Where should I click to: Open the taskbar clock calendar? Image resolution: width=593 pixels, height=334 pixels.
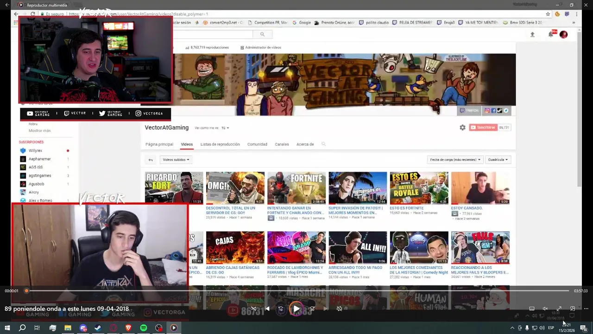(566, 328)
